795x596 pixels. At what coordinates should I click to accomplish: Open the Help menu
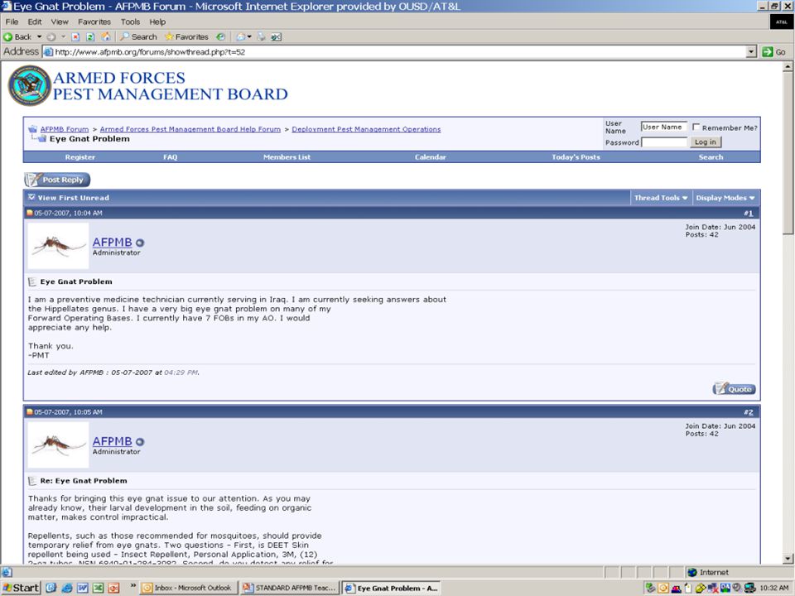tap(157, 22)
